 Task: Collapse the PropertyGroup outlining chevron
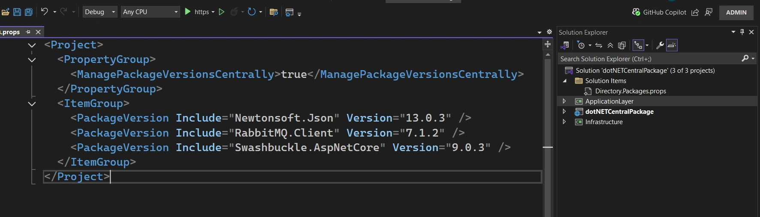click(x=32, y=59)
